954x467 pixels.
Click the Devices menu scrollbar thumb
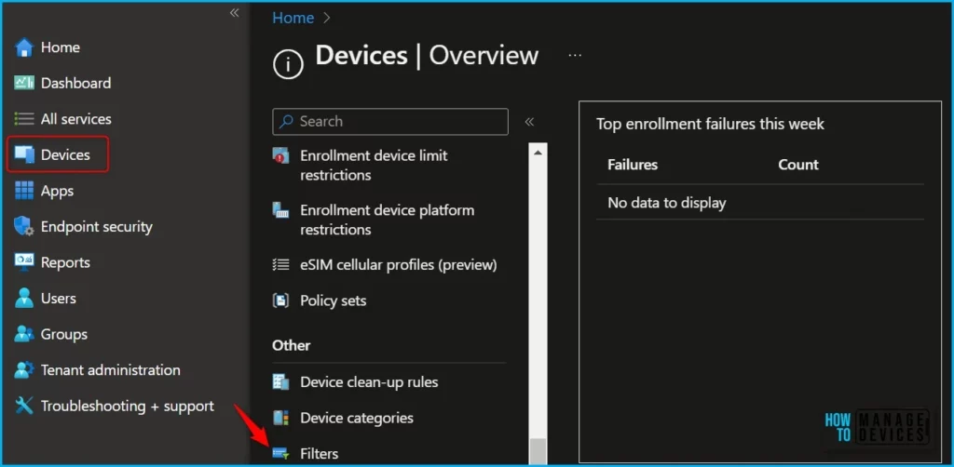(538, 450)
